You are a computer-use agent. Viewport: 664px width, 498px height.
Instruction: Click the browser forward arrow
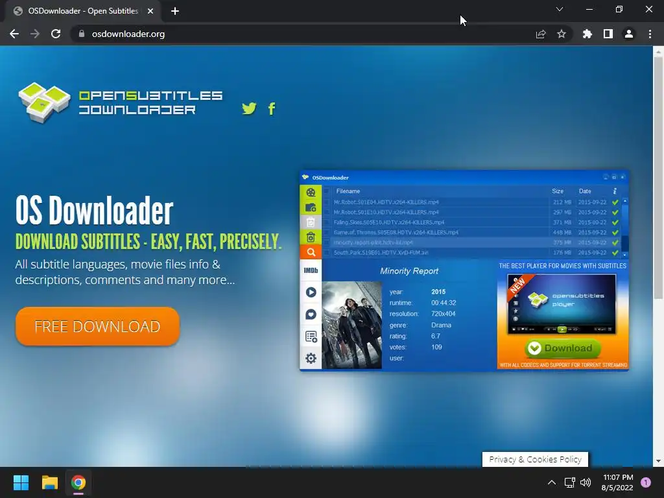tap(35, 34)
